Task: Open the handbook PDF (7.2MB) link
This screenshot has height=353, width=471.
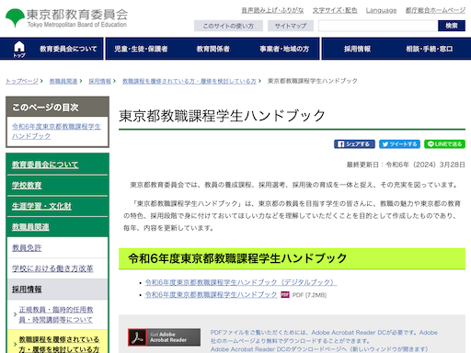Action: point(211,295)
